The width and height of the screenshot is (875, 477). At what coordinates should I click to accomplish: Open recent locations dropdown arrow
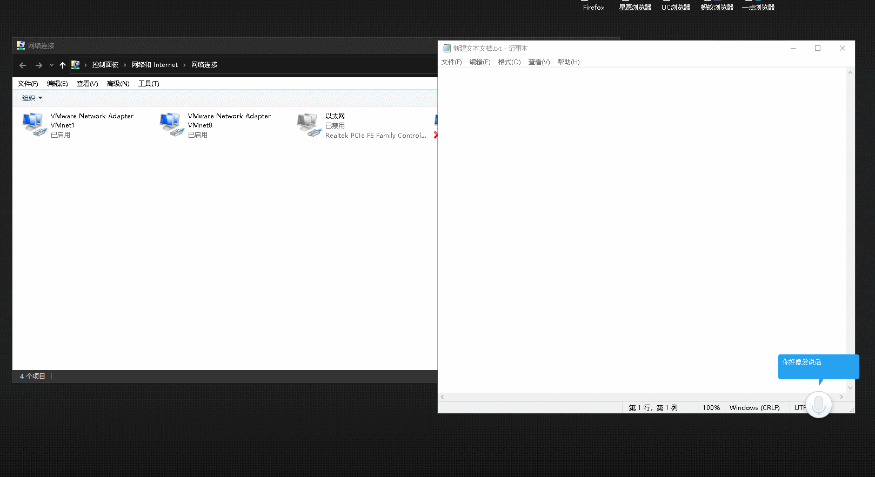[51, 65]
